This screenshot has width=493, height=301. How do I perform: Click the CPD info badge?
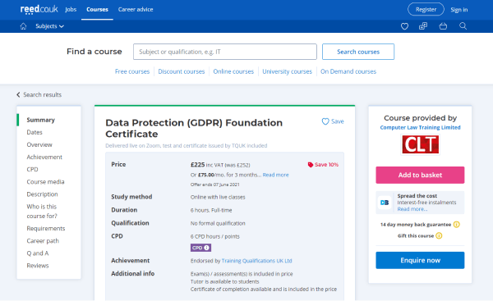(200, 248)
